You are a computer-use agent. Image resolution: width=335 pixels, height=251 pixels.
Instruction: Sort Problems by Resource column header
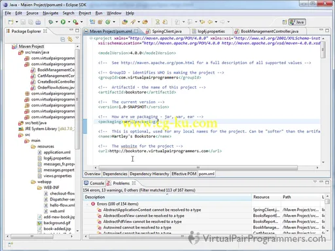tap(266, 197)
